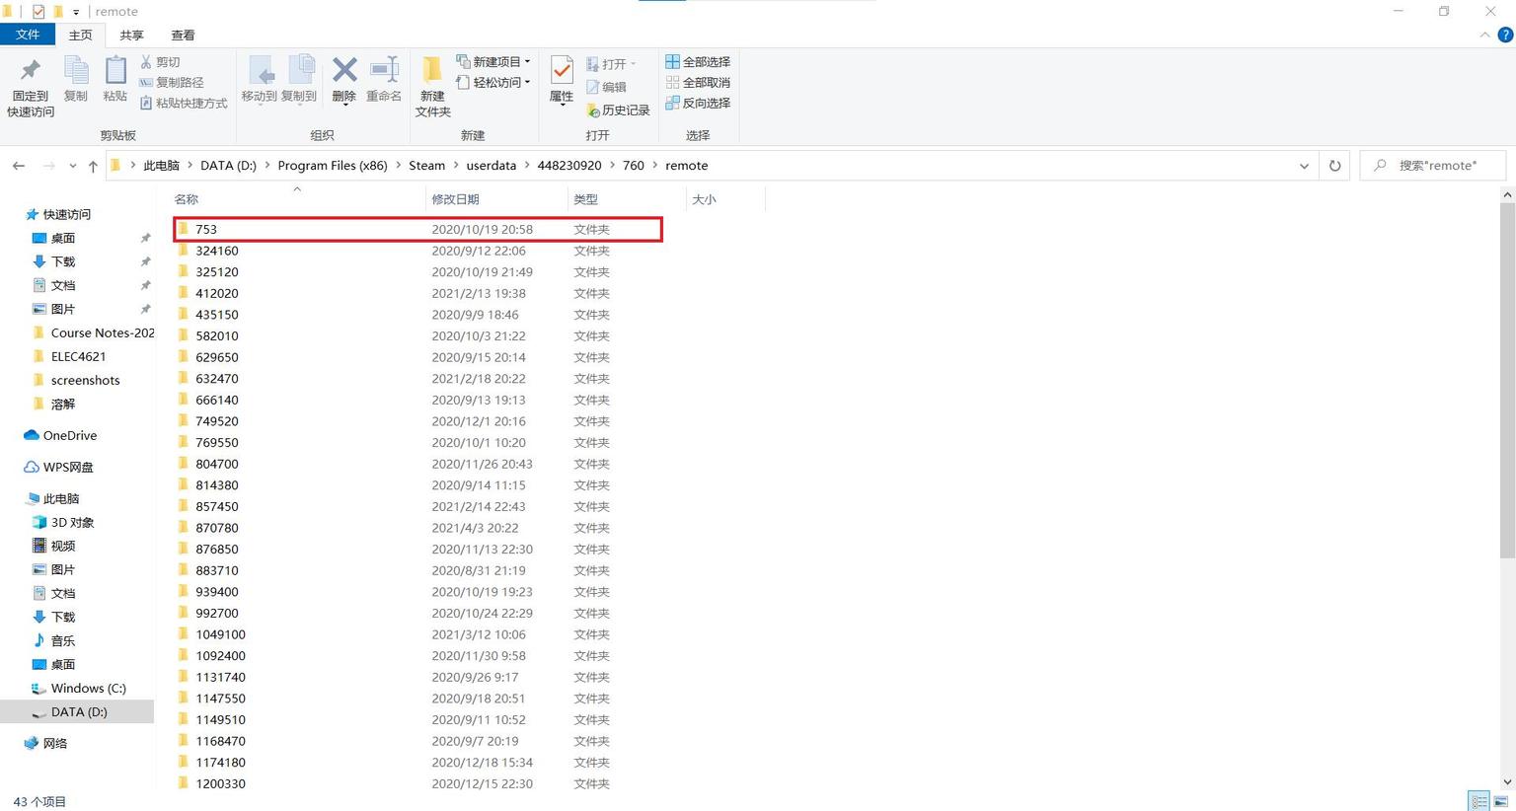Click the refresh icon beside address bar
This screenshot has width=1516, height=811.
(x=1334, y=166)
